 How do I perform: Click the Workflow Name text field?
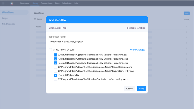pos(97,42)
